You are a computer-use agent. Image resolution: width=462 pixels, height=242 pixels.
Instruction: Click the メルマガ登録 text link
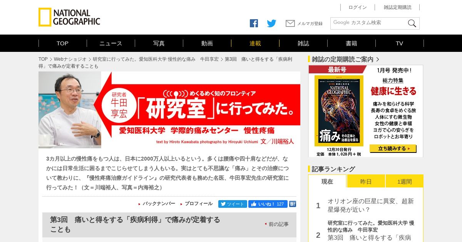tap(310, 23)
